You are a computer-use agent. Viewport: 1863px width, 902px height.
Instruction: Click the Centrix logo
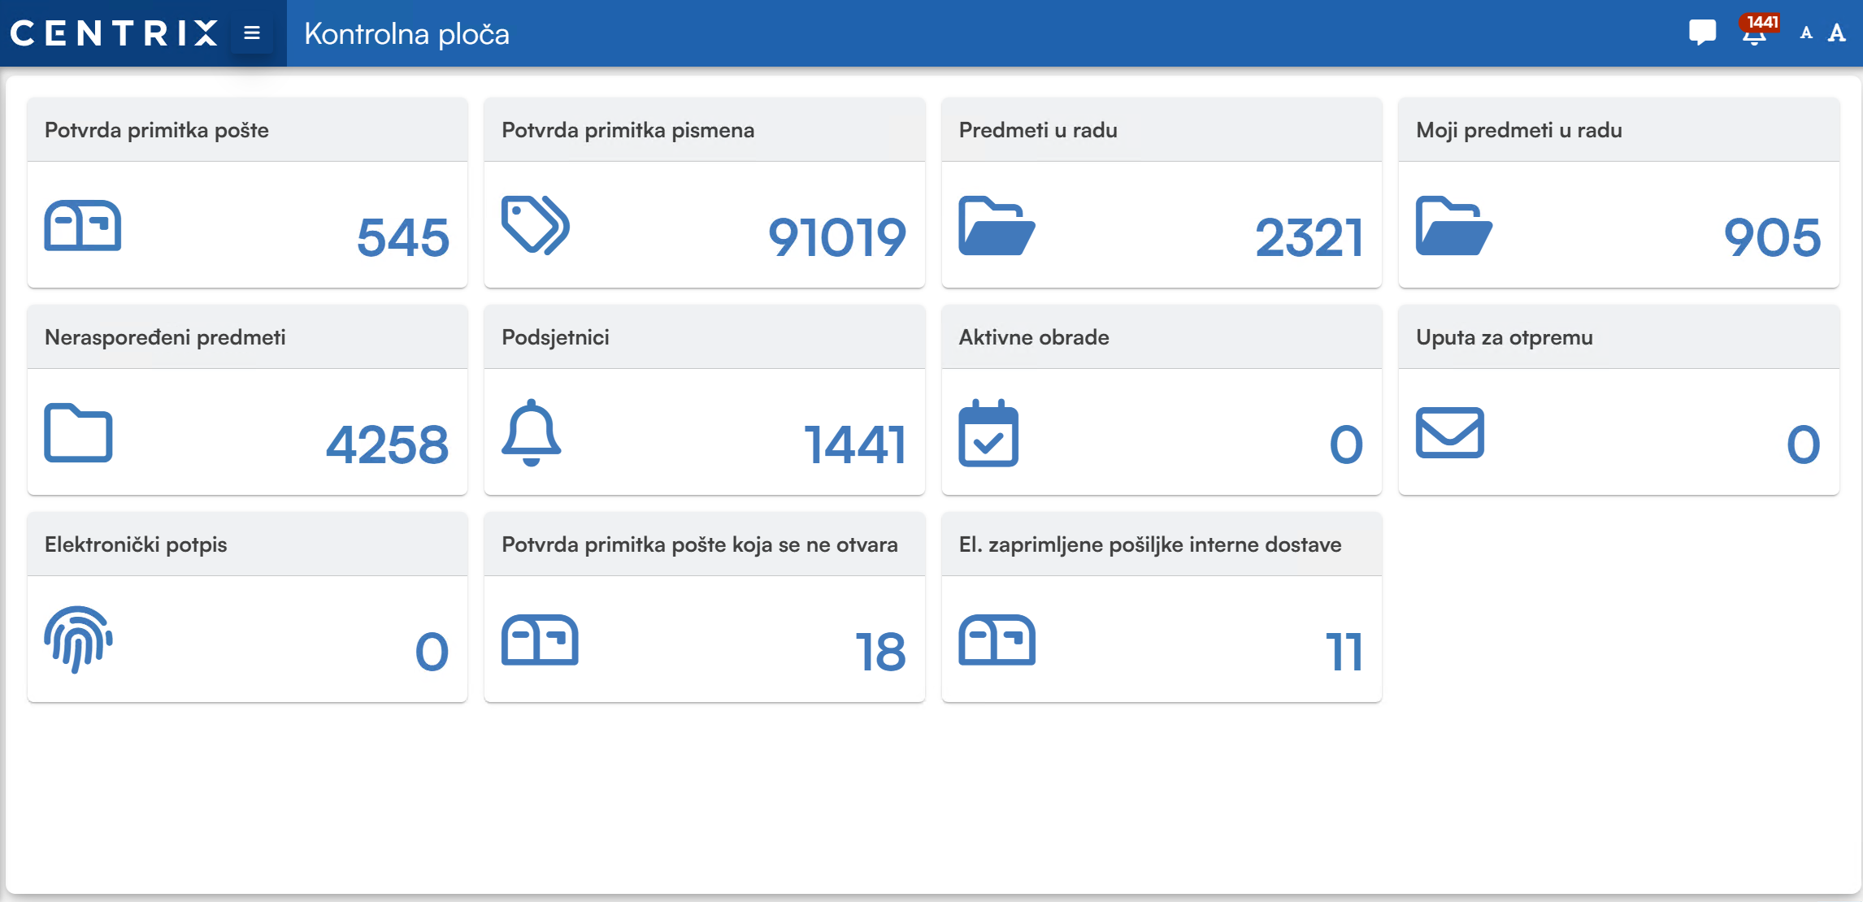(114, 33)
